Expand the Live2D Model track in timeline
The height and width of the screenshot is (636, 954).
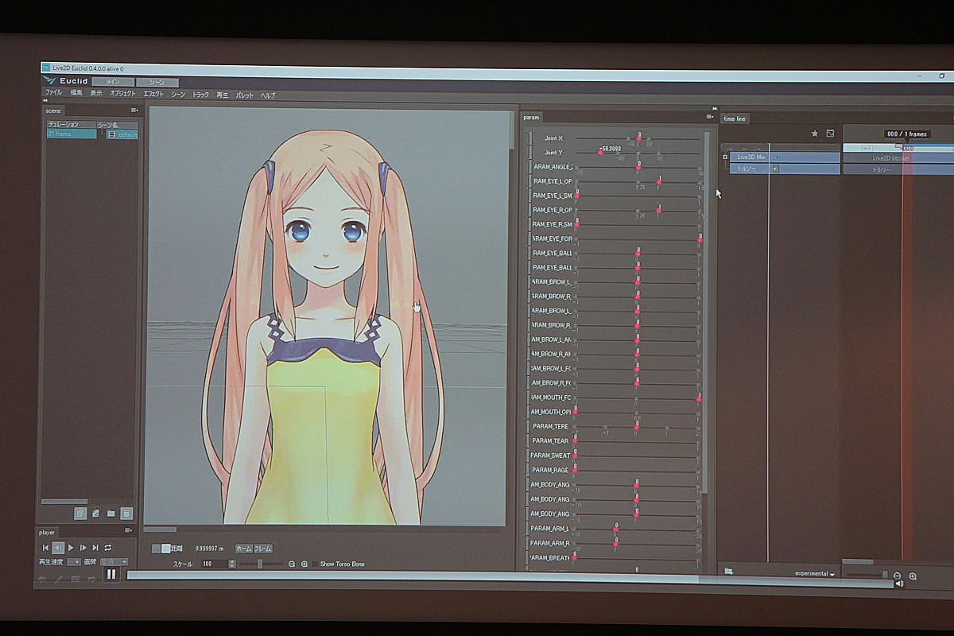tap(724, 157)
